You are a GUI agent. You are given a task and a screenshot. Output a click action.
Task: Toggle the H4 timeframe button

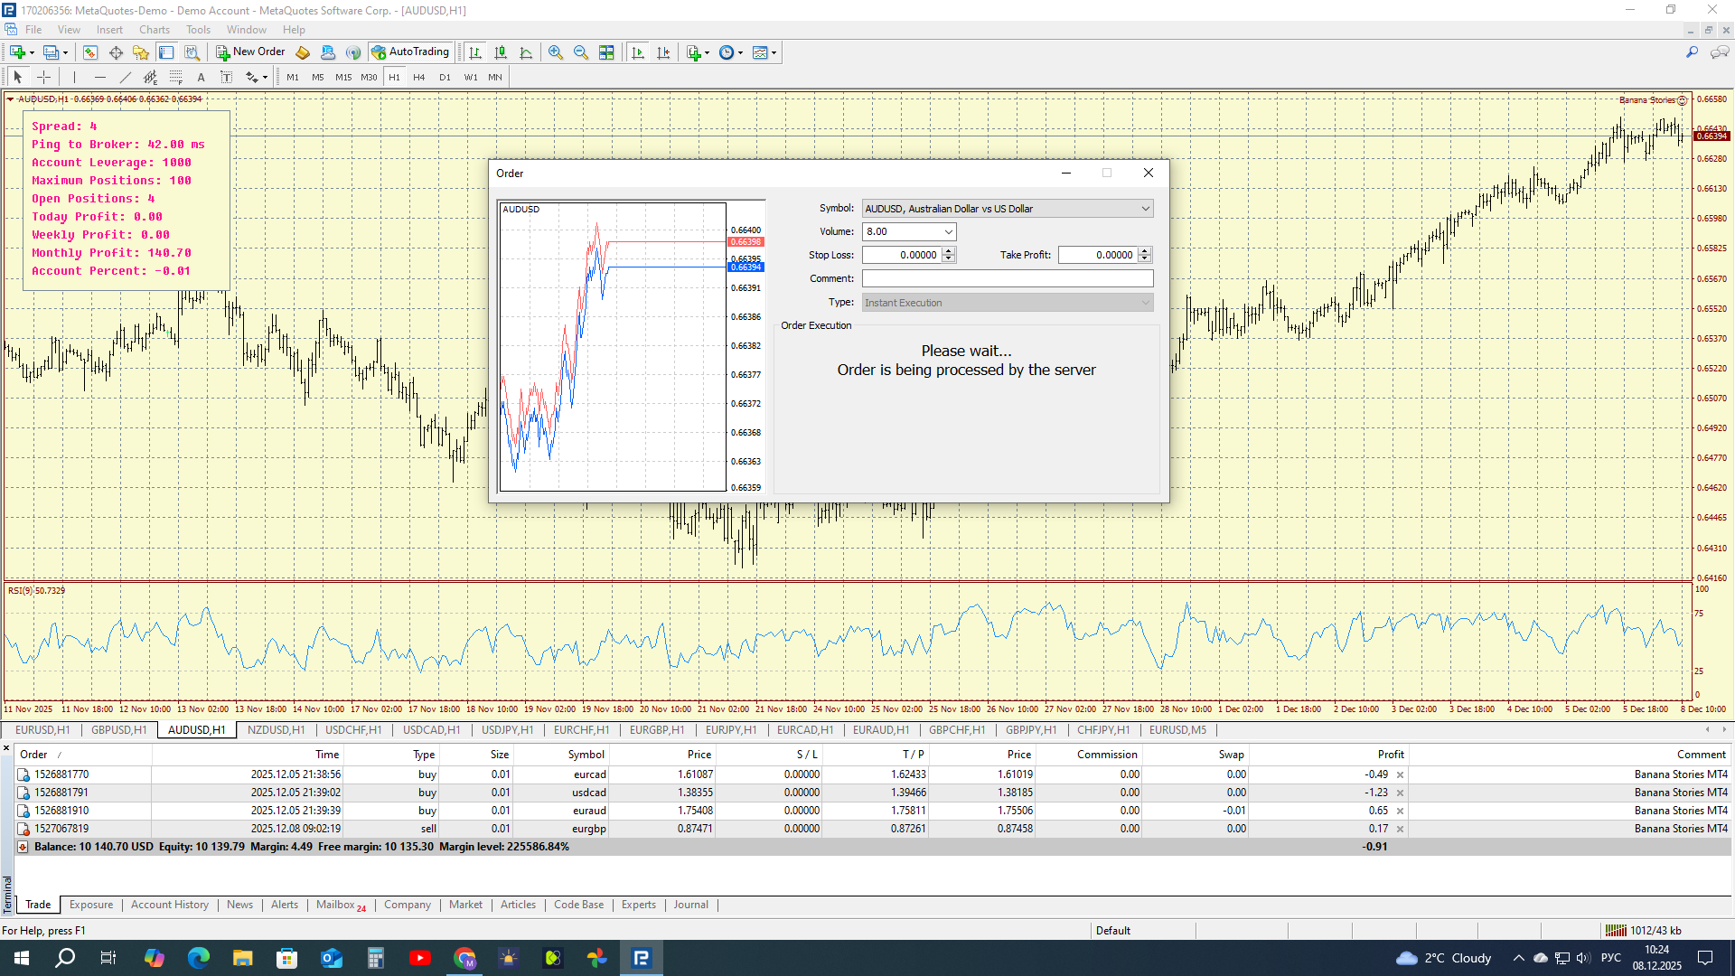coord(418,78)
